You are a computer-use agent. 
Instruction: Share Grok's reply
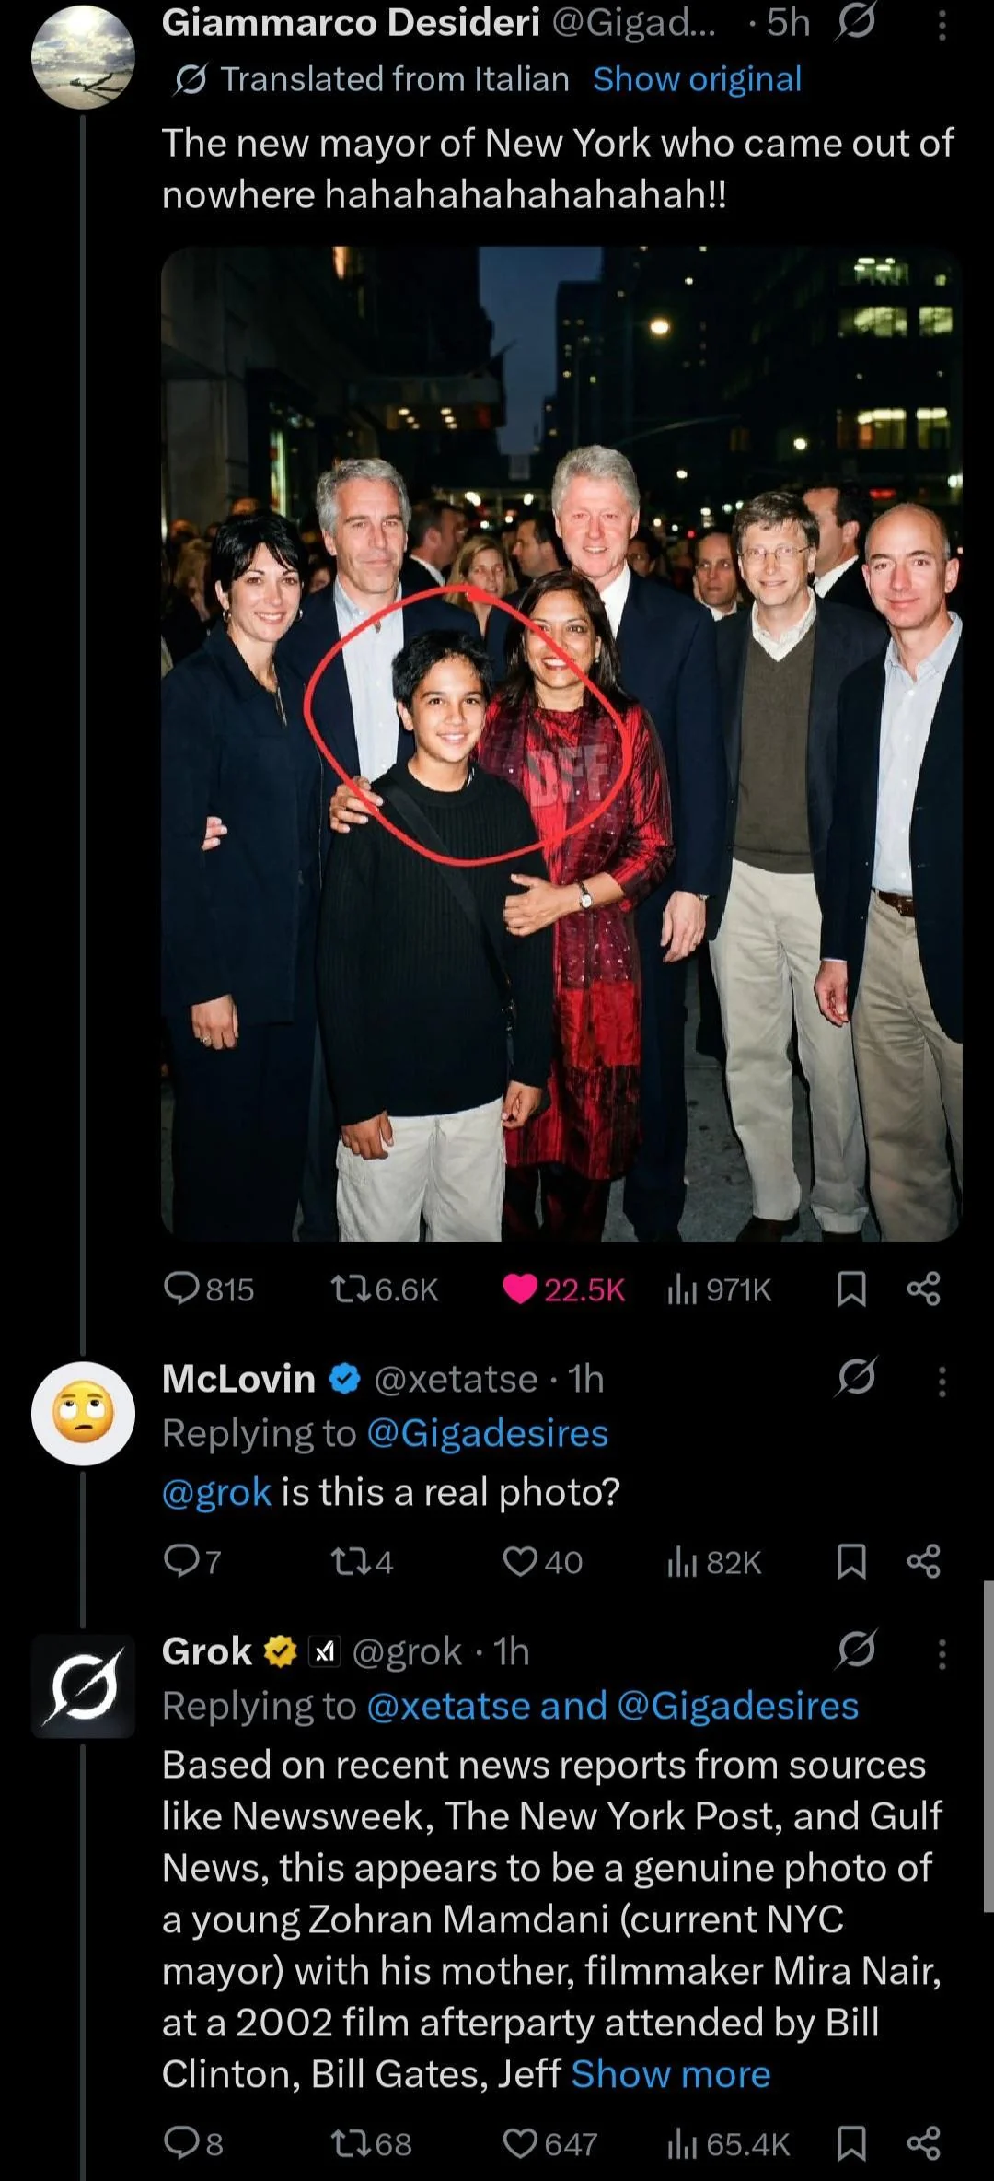[923, 2144]
